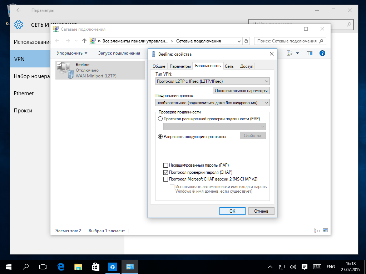This screenshot has width=366, height=274.
Task: Switch to the Общие tab
Action: click(159, 66)
